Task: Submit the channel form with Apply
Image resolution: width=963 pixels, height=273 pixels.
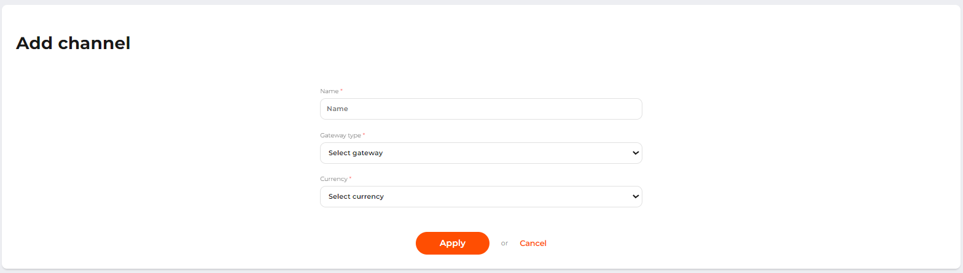Action: (452, 244)
